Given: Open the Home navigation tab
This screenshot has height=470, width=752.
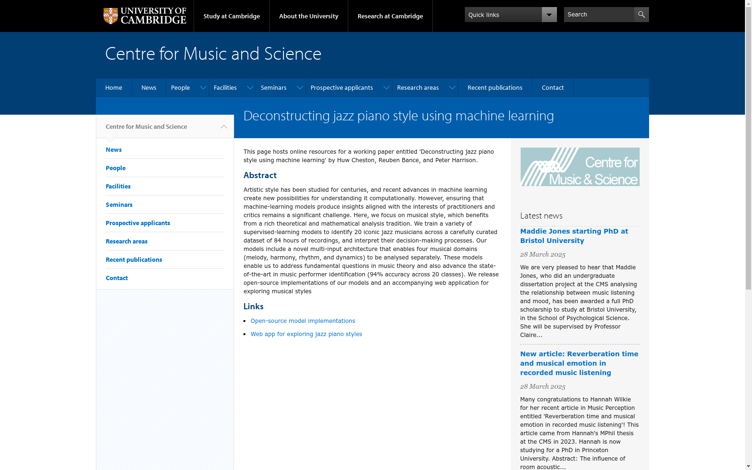Looking at the screenshot, I should coord(114,88).
